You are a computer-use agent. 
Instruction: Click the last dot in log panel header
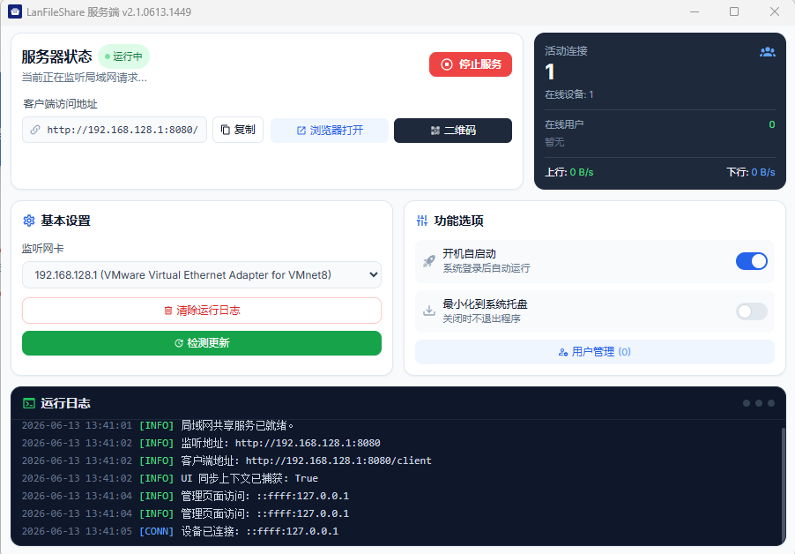click(x=770, y=403)
